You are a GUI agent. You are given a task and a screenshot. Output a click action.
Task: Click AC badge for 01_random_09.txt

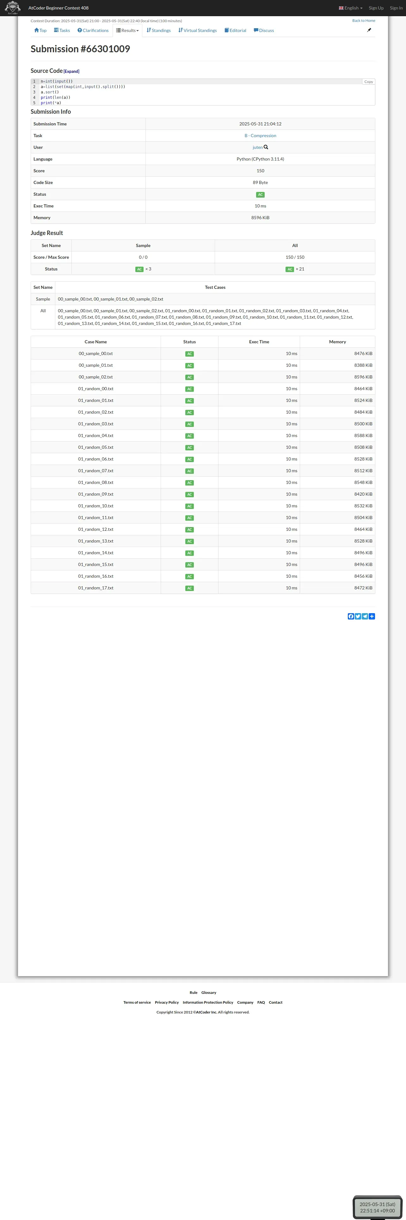[189, 494]
